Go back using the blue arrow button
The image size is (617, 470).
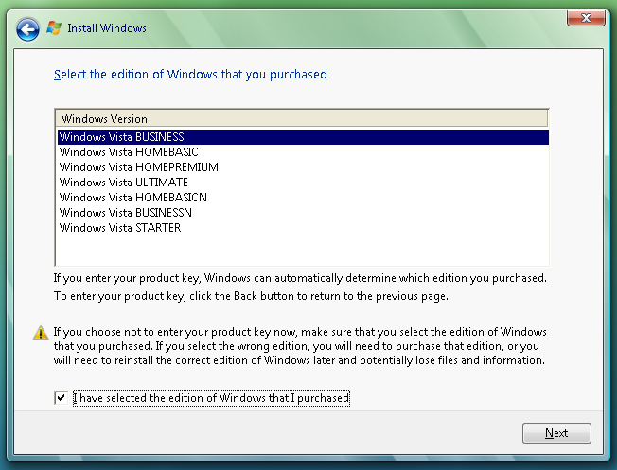coord(27,29)
